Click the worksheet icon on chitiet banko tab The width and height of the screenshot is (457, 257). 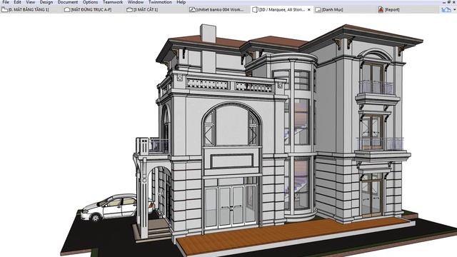click(x=192, y=9)
